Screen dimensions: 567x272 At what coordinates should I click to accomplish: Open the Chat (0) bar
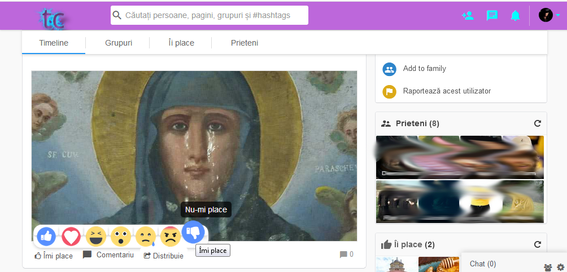pos(483,264)
